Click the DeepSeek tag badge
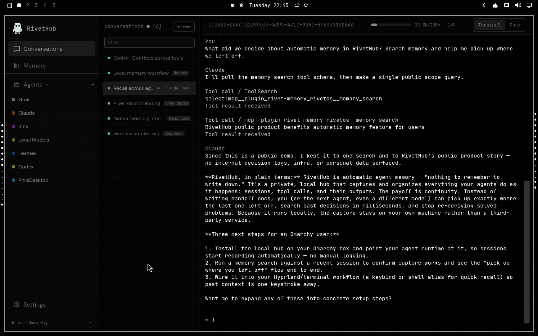This screenshot has height=336, width=538. (x=174, y=134)
